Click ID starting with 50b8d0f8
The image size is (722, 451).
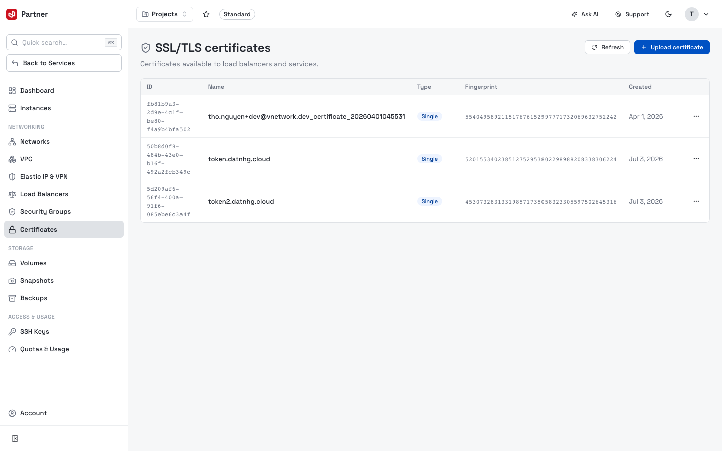coord(168,159)
